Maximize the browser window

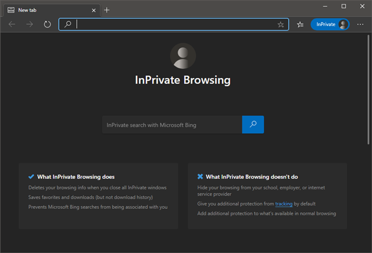click(x=343, y=6)
